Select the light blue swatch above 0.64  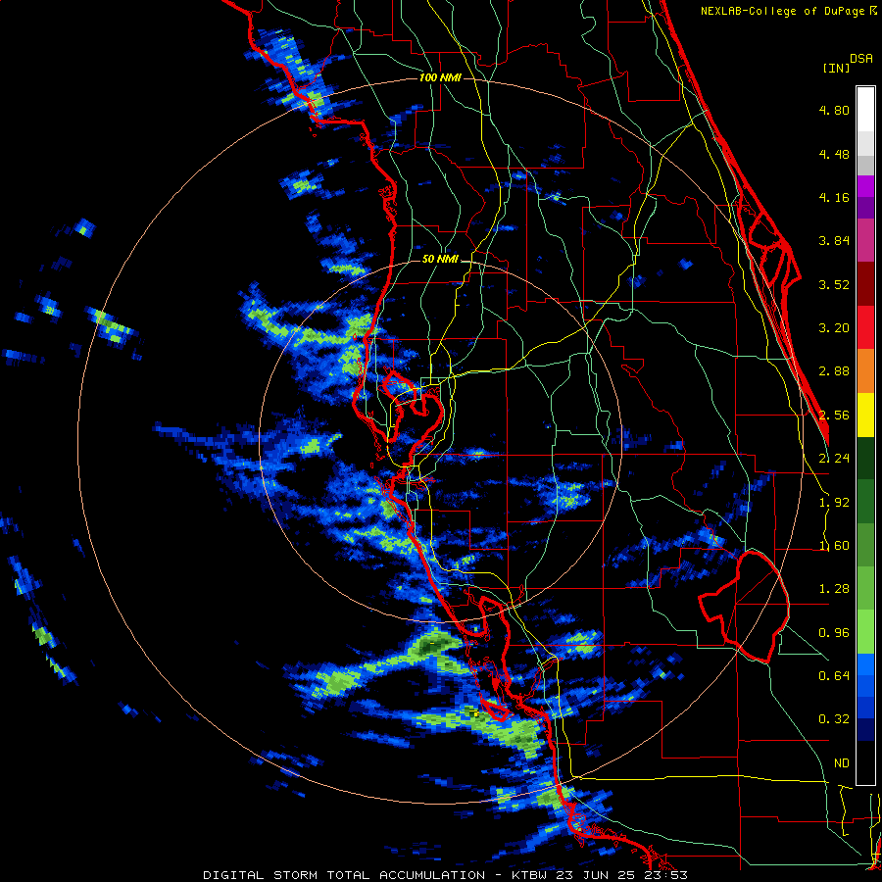tap(865, 664)
